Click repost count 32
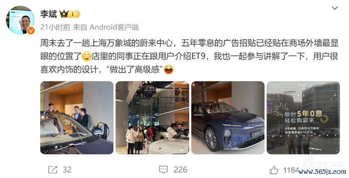 (x=67, y=170)
